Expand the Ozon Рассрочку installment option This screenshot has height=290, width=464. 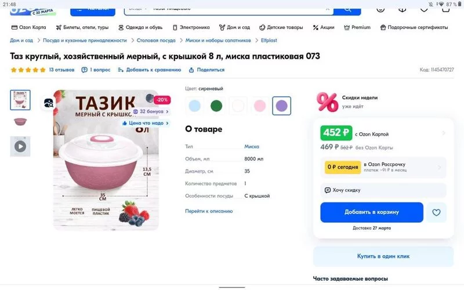383,167
